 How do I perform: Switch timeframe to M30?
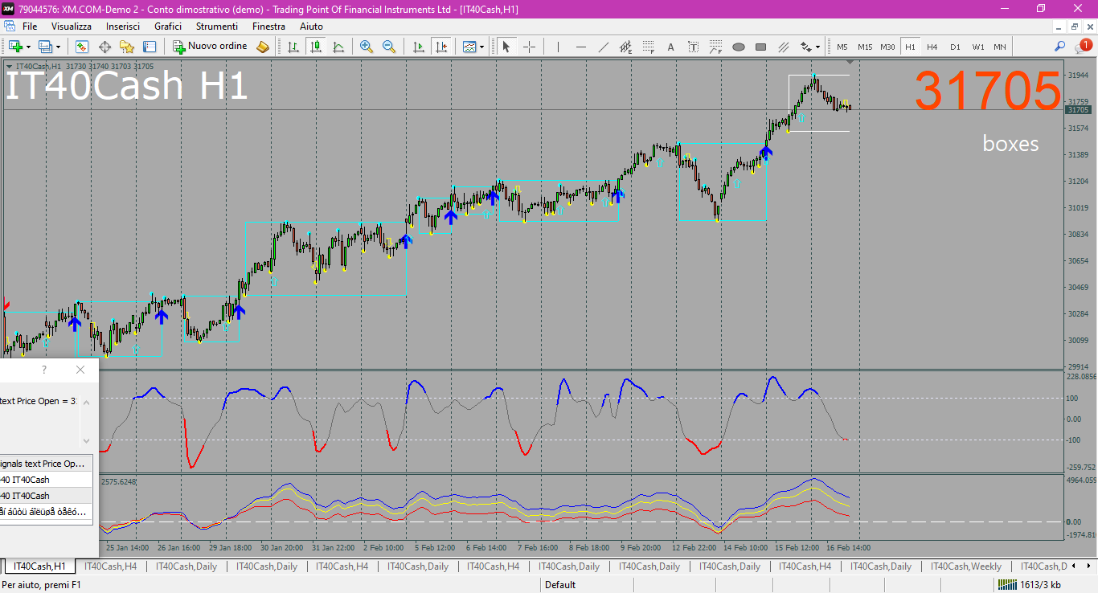click(887, 47)
